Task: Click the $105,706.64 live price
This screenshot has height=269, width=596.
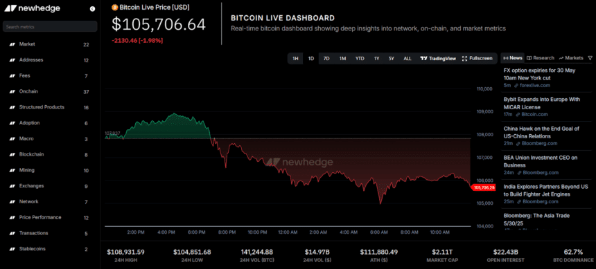Action: point(159,24)
